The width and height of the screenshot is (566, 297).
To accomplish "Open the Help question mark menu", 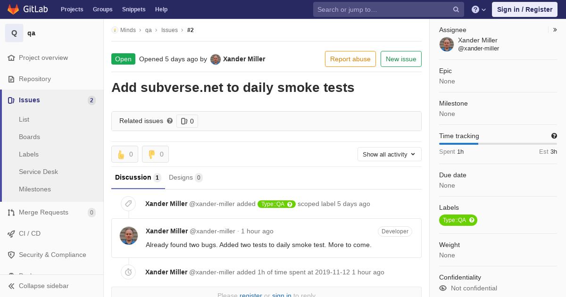I will tap(479, 9).
